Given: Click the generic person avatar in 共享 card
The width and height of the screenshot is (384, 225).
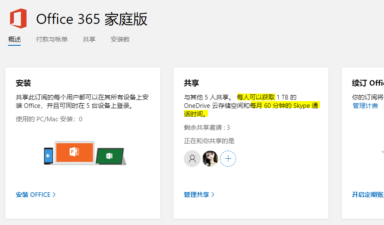Looking at the screenshot, I should tap(192, 159).
